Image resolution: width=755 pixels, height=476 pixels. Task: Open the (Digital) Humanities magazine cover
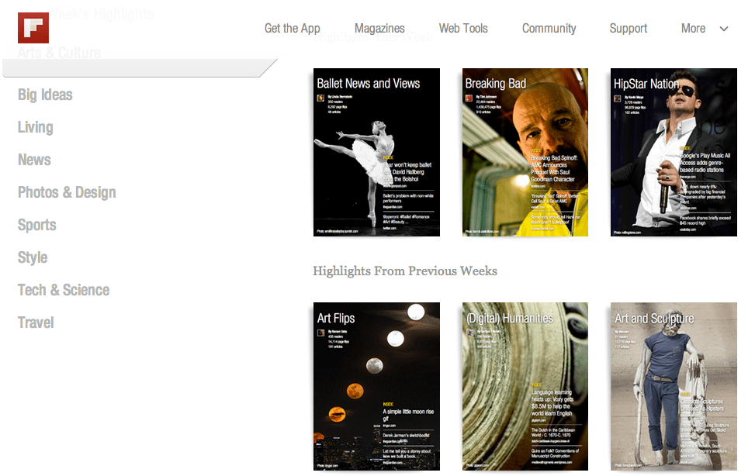(x=525, y=387)
